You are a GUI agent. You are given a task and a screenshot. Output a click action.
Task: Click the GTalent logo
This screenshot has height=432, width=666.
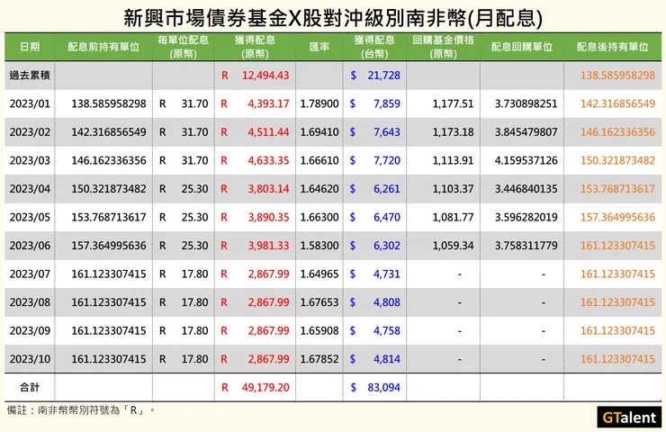coord(629,417)
